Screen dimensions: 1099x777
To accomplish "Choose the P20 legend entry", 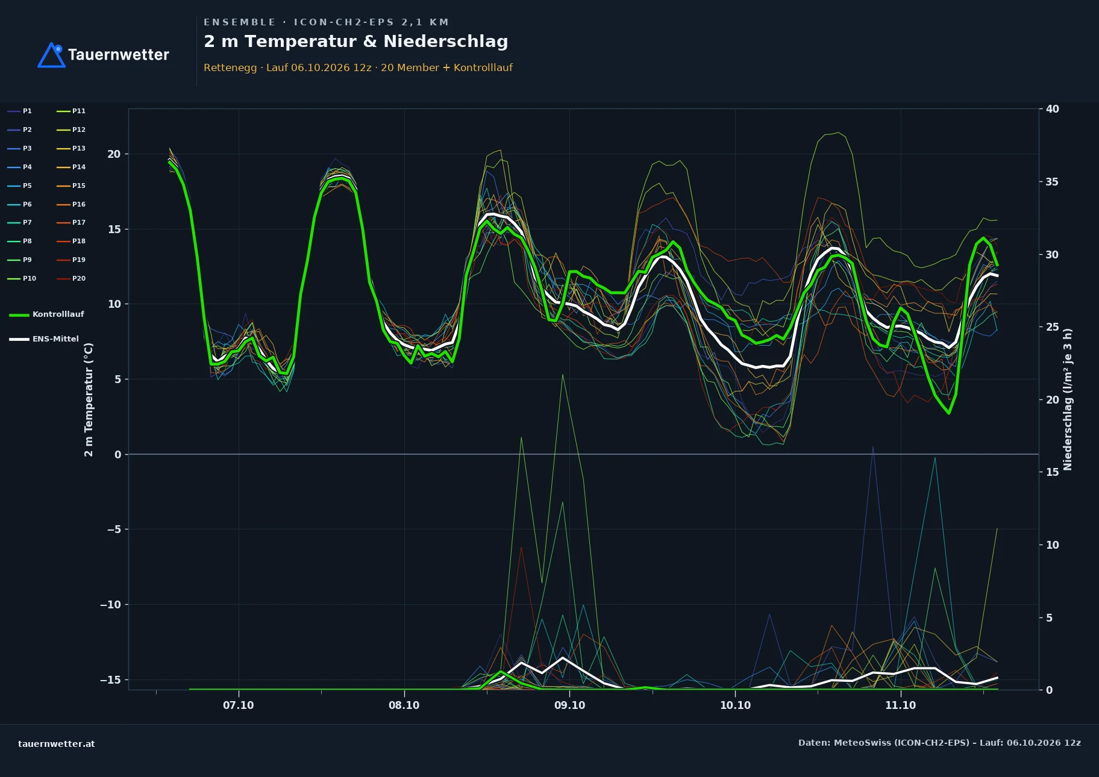I will (x=71, y=278).
